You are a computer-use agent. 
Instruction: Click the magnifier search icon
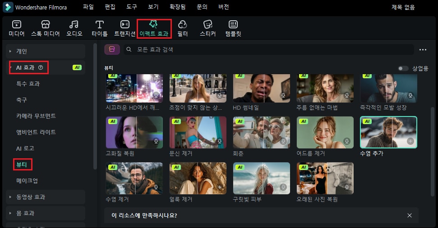[x=129, y=49]
